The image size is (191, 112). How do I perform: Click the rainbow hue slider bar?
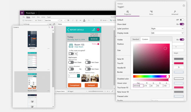point(151,76)
